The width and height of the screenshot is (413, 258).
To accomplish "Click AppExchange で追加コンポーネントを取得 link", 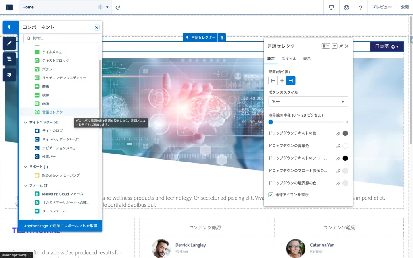I will [60, 226].
